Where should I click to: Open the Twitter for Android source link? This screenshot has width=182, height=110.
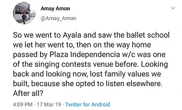pos(88,104)
